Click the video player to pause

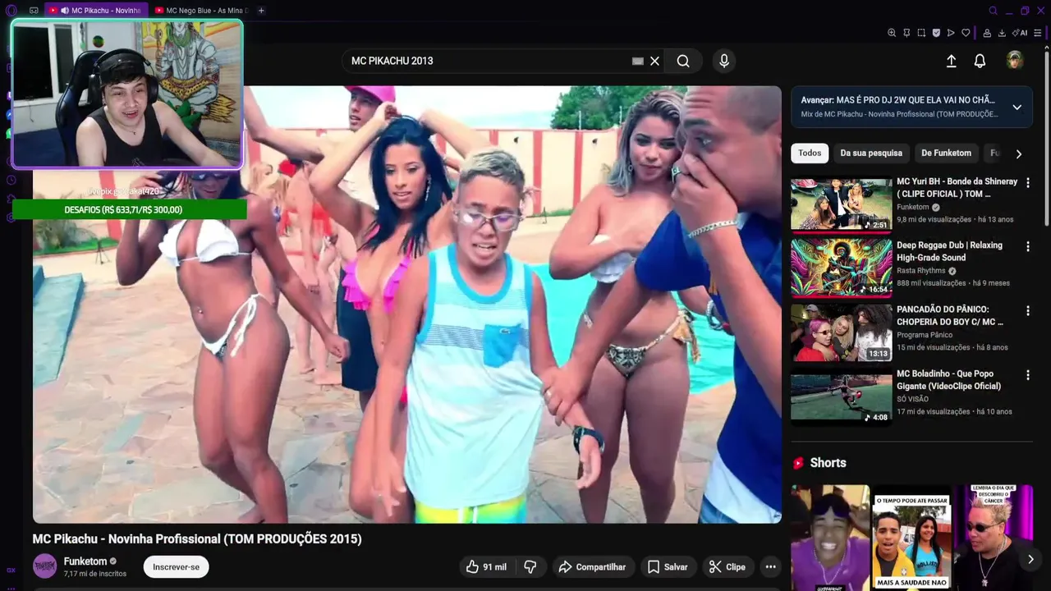pyautogui.click(x=407, y=305)
